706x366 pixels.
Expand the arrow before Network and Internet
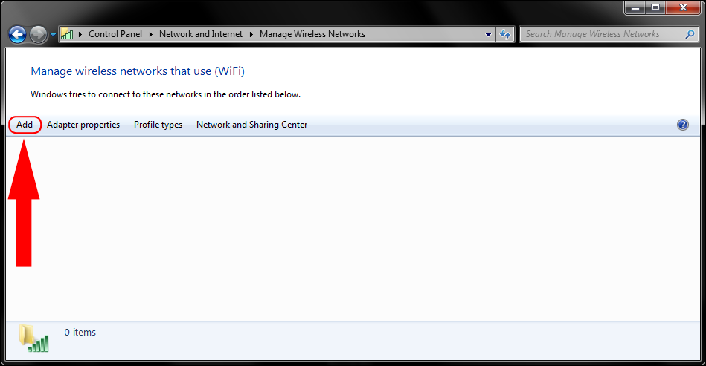click(151, 34)
